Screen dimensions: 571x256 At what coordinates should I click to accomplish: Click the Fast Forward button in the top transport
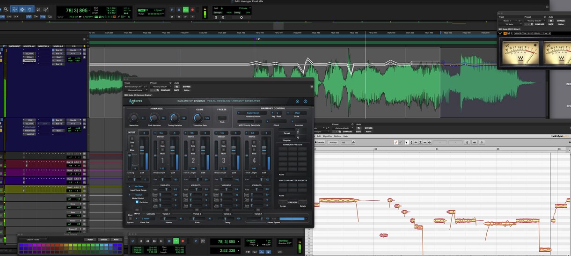click(x=185, y=17)
